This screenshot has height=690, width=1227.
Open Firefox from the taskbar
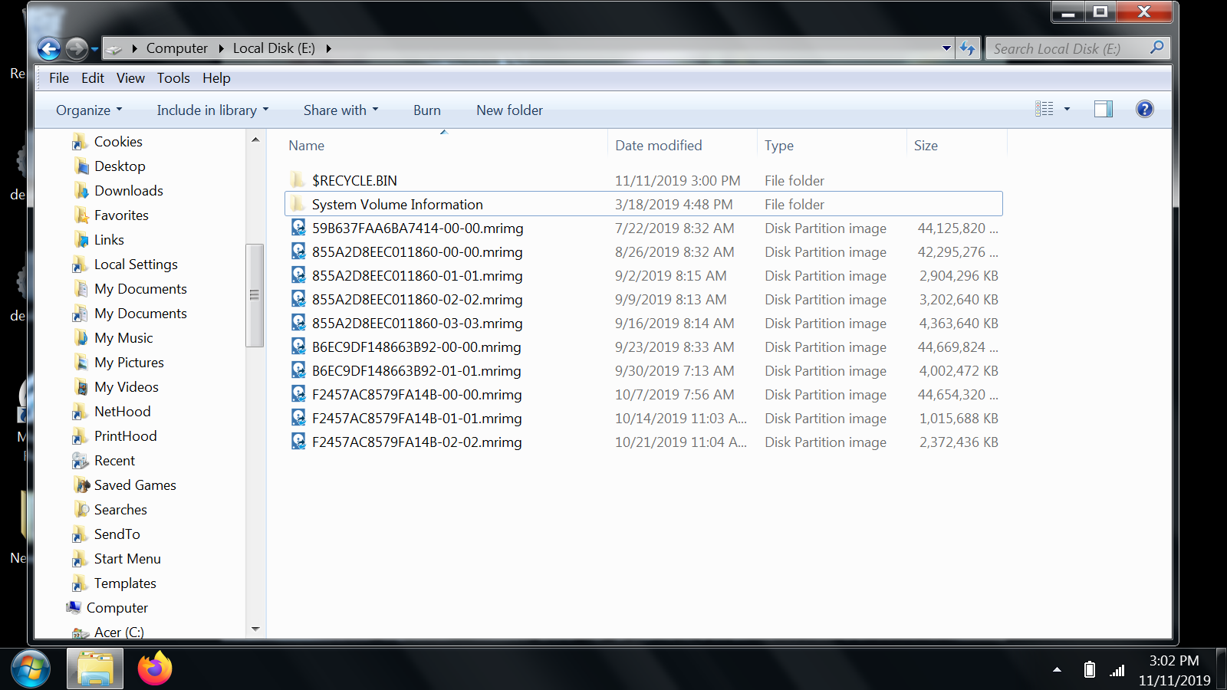coord(155,669)
